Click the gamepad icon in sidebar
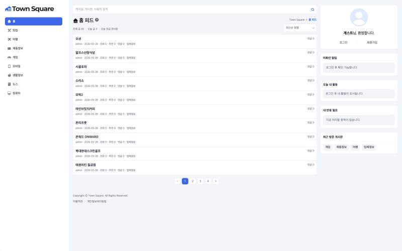Screen dimensions: 402x251 (9, 57)
